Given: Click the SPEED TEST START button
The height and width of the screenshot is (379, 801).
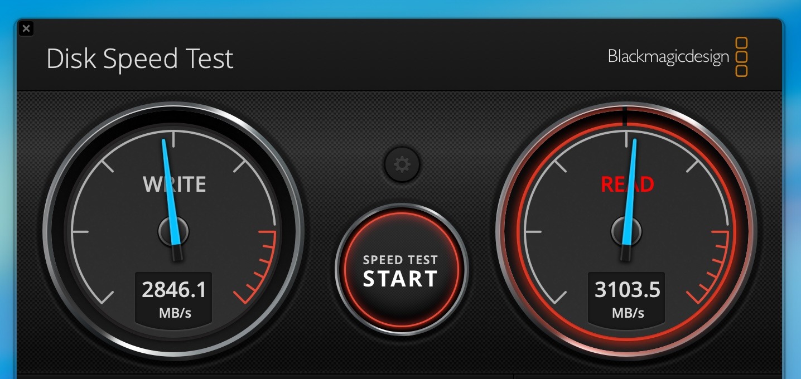Looking at the screenshot, I should click(x=402, y=270).
